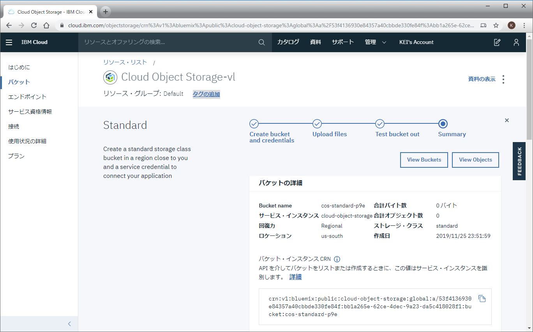This screenshot has height=332, width=533.
Task: Bookmark this page with star icon
Action: coord(496,25)
